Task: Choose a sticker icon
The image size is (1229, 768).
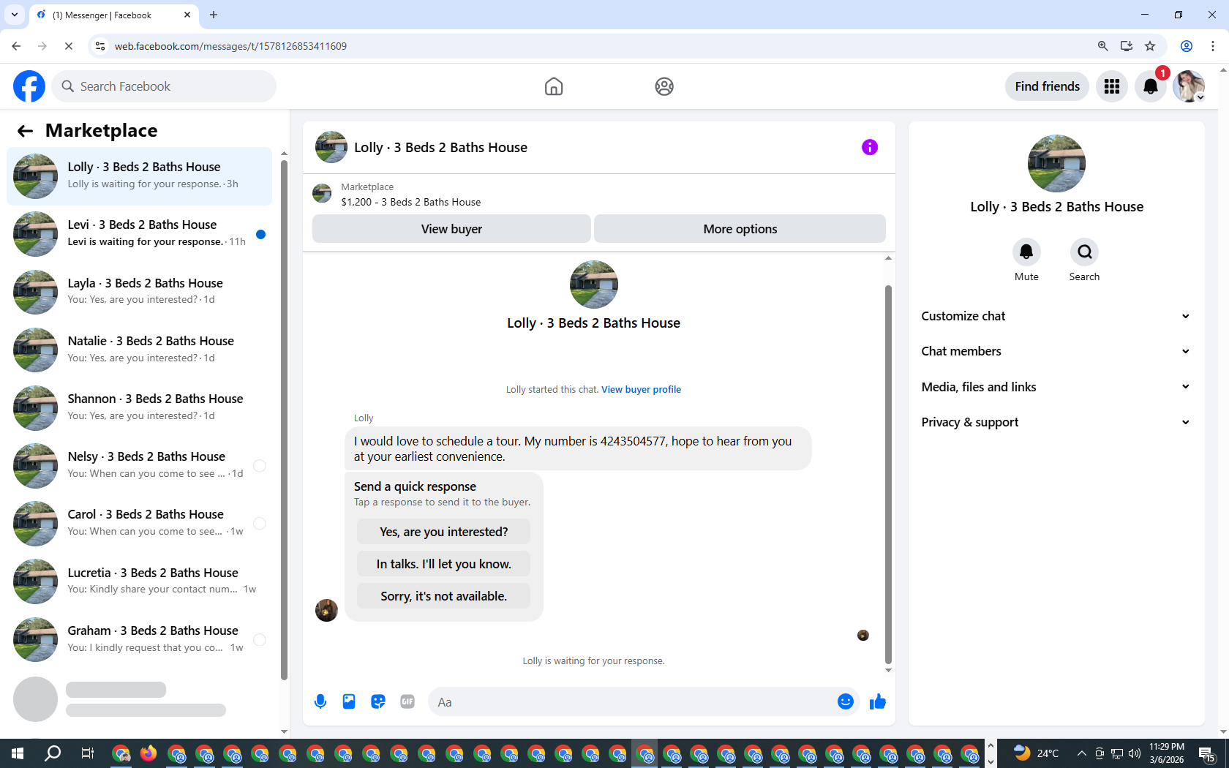Action: pyautogui.click(x=378, y=701)
